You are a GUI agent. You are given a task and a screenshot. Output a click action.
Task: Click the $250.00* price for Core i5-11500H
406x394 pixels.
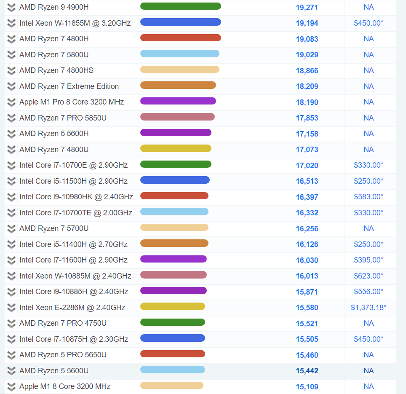(x=369, y=181)
